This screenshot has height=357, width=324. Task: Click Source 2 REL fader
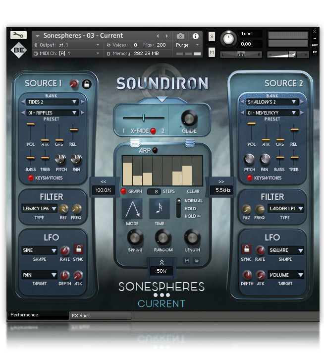point(294,133)
